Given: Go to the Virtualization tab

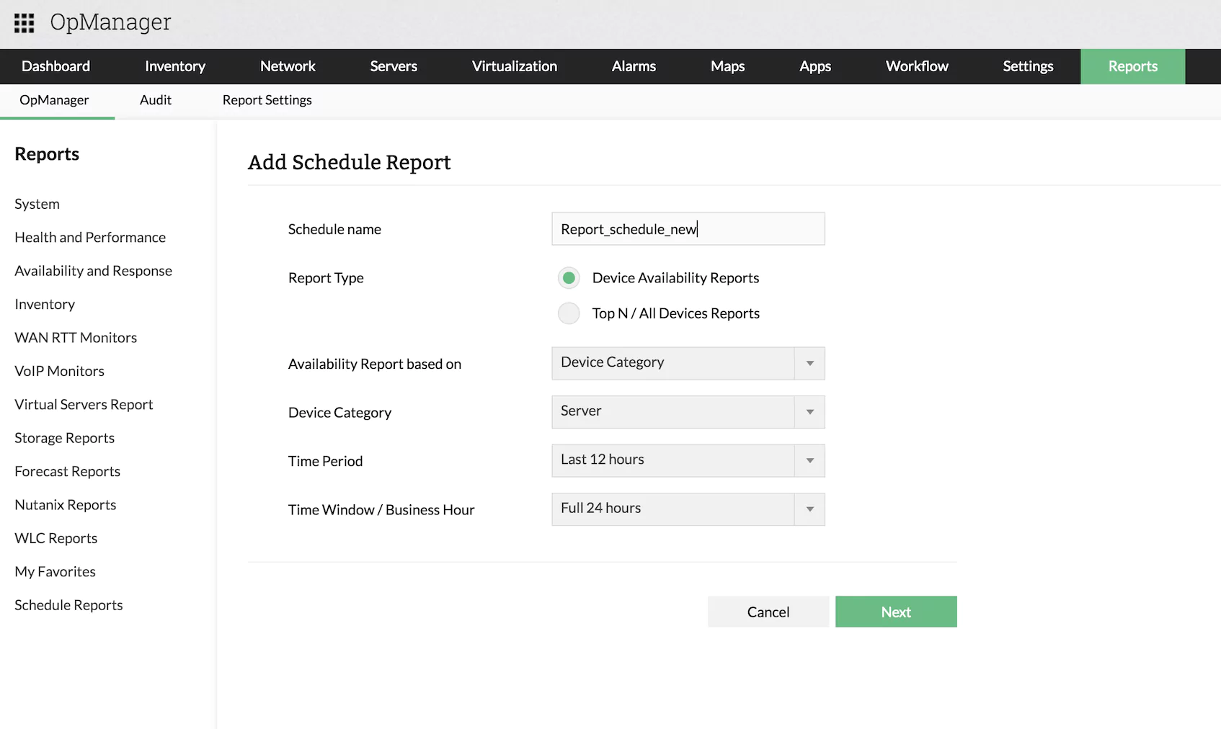Looking at the screenshot, I should coord(515,66).
